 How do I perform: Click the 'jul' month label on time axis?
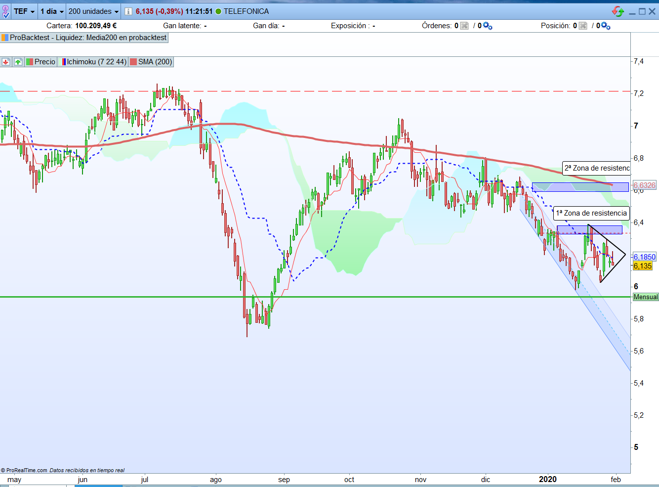(145, 480)
